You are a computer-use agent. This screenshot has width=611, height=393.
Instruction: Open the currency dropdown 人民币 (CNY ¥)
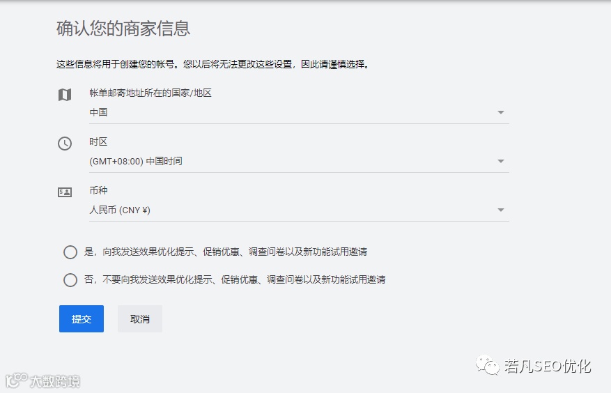(x=299, y=210)
